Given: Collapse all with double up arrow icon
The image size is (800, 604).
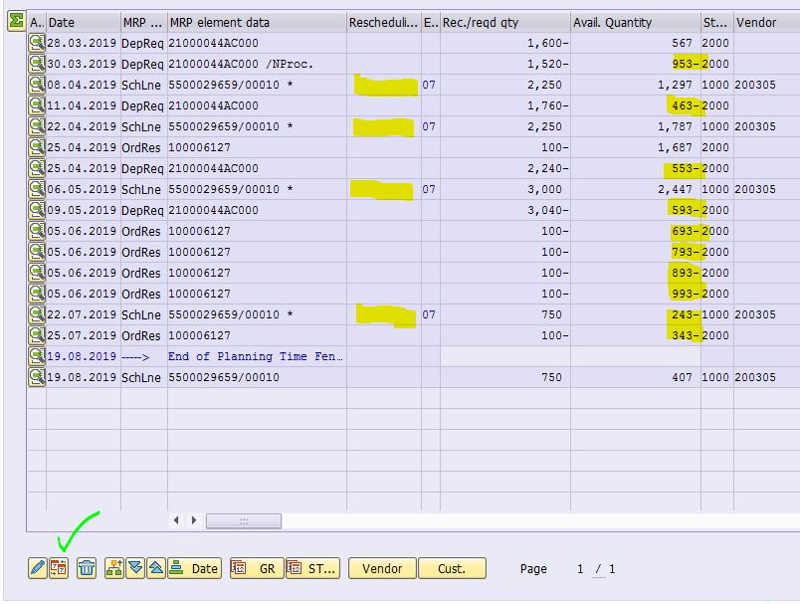Looking at the screenshot, I should point(155,569).
